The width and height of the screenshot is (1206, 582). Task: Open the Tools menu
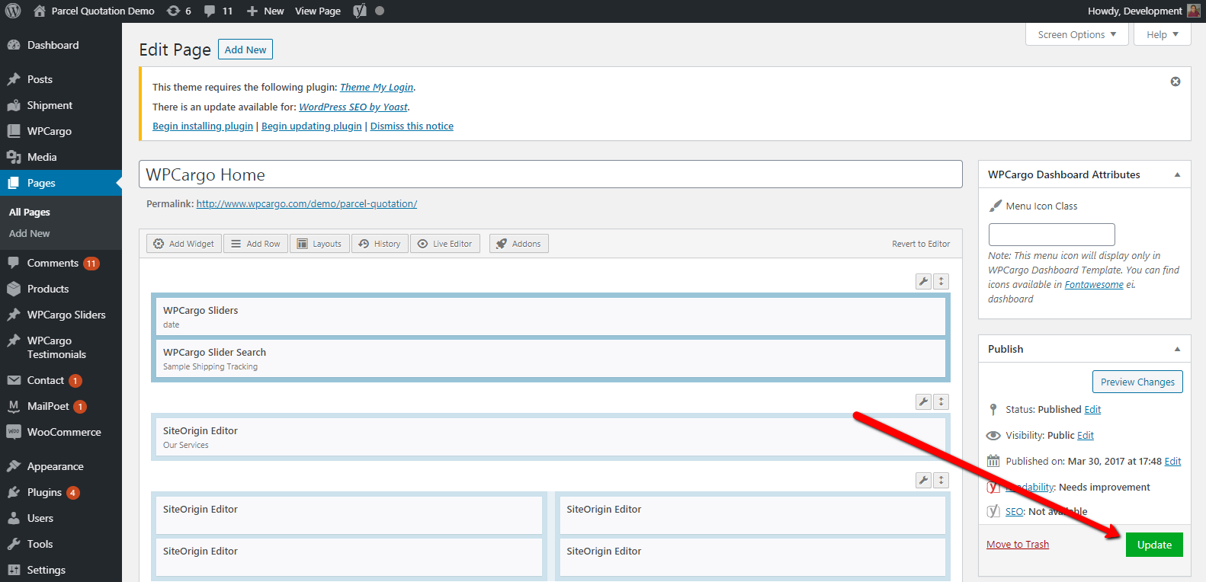coord(61,544)
